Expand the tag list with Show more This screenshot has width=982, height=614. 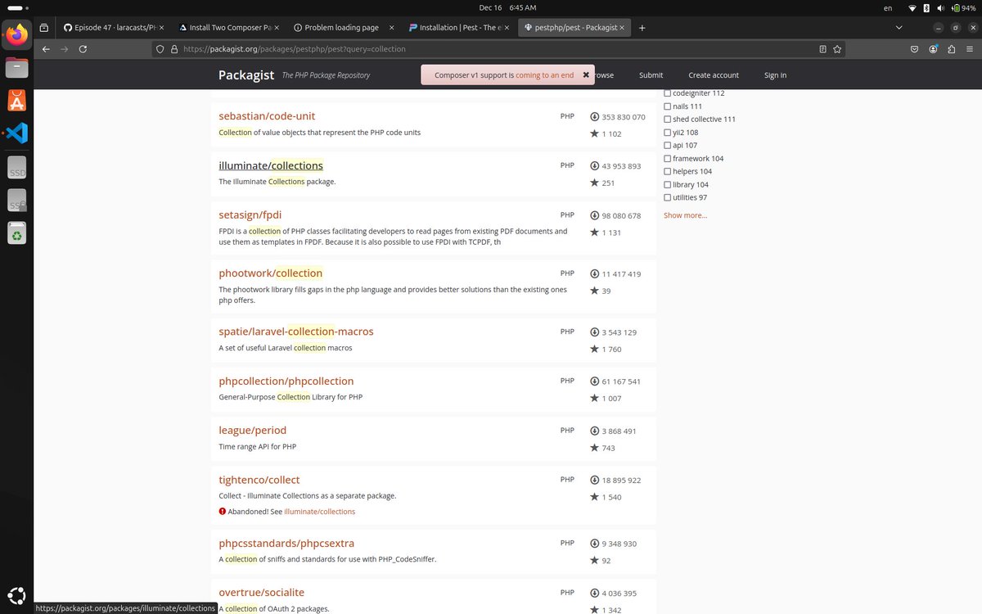pyautogui.click(x=685, y=215)
